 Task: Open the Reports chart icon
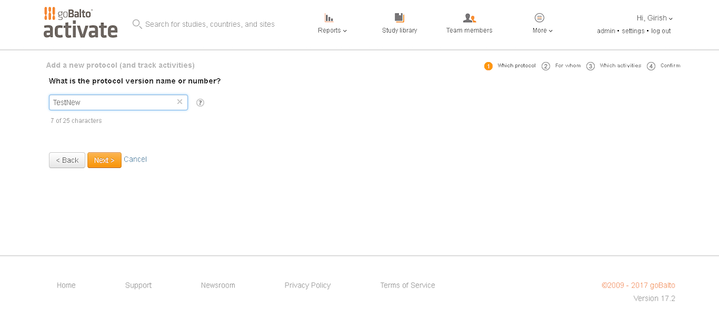(329, 18)
